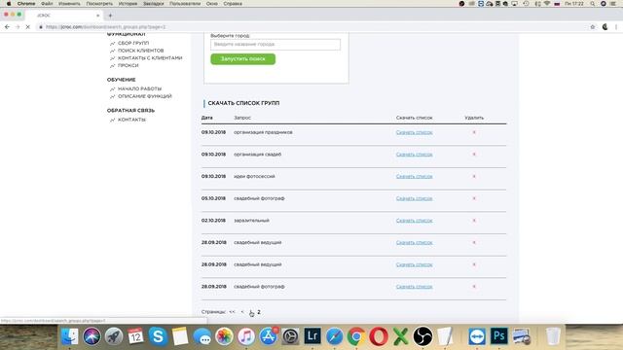Open Spotlight search in menu bar

pos(593,4)
